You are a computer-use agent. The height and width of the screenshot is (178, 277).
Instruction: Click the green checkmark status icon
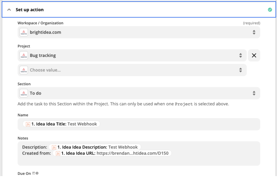270,10
